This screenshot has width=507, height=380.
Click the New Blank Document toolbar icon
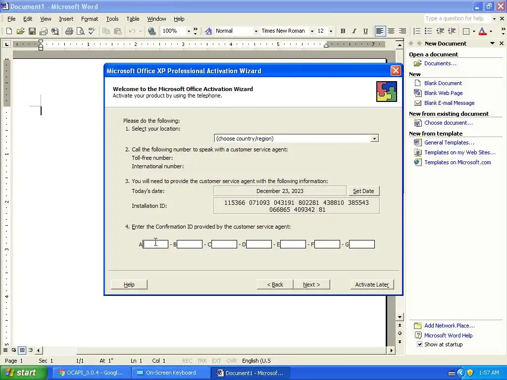pyautogui.click(x=9, y=31)
